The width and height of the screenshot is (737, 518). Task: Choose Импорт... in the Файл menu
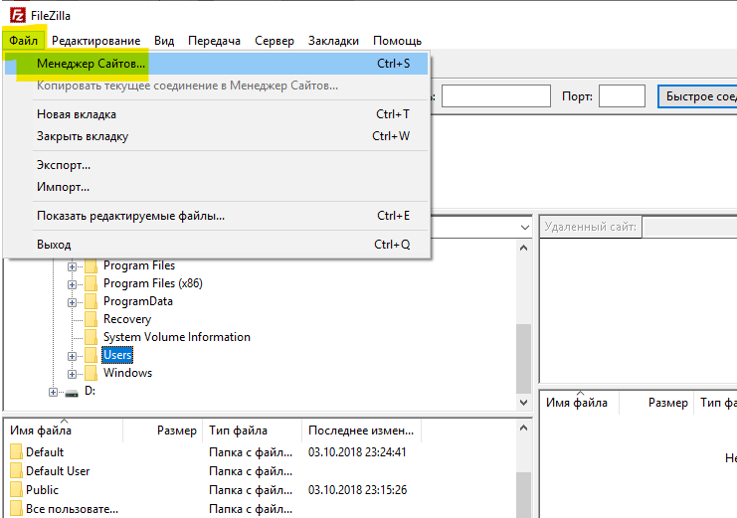216,187
